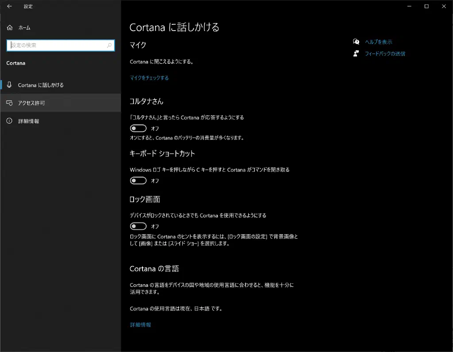The image size is (453, 352).
Task: Open 詳細情報 link under Cortana の言語
Action: (x=140, y=325)
